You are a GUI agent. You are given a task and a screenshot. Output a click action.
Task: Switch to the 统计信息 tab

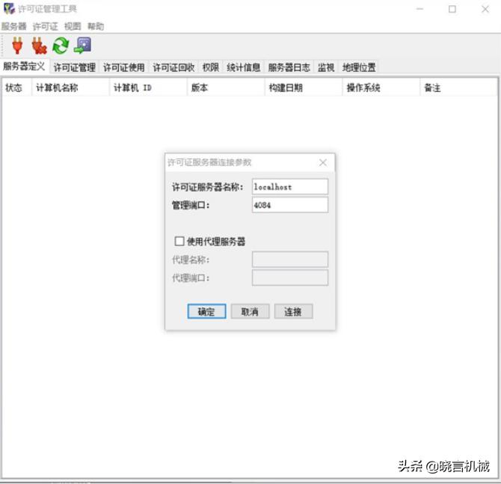(244, 67)
